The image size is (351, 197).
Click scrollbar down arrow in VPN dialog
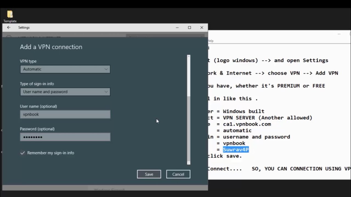click(x=188, y=163)
